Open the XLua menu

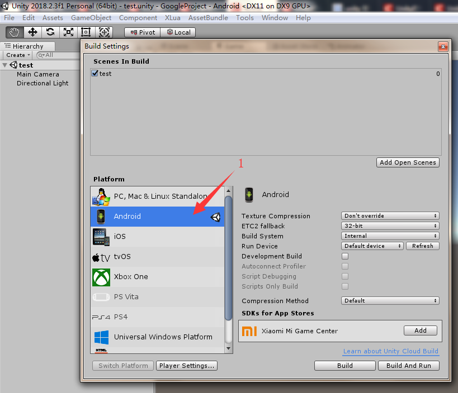[x=172, y=18]
